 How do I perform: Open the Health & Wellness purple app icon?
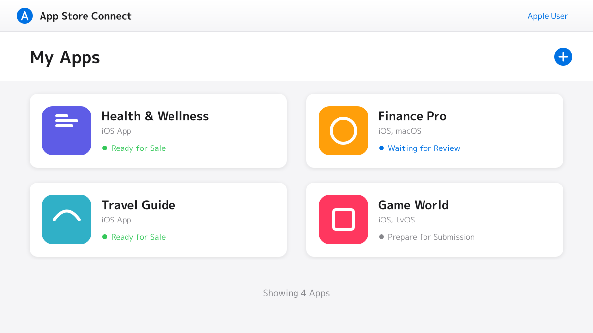[67, 131]
